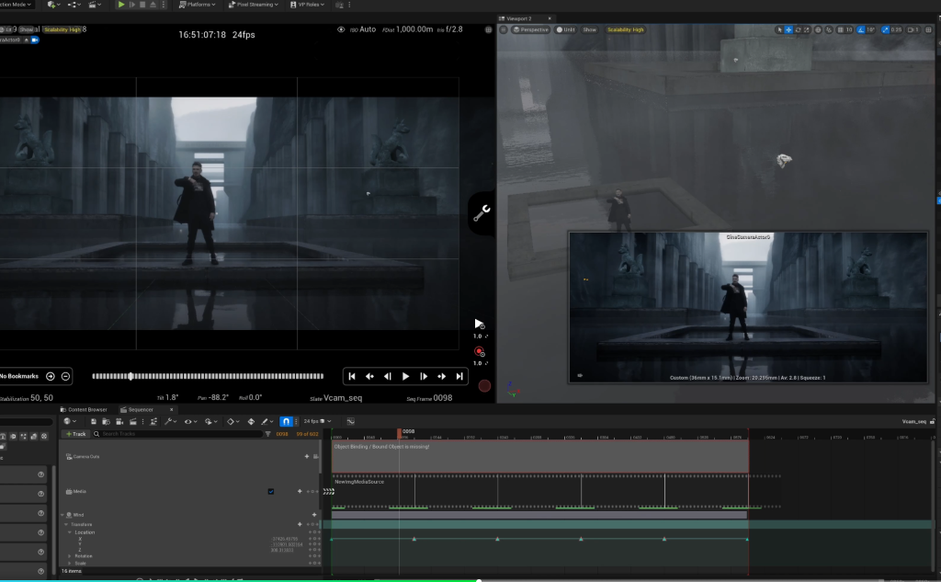Switch to the Content Browser tab
This screenshot has height=582, width=941.
[84, 410]
